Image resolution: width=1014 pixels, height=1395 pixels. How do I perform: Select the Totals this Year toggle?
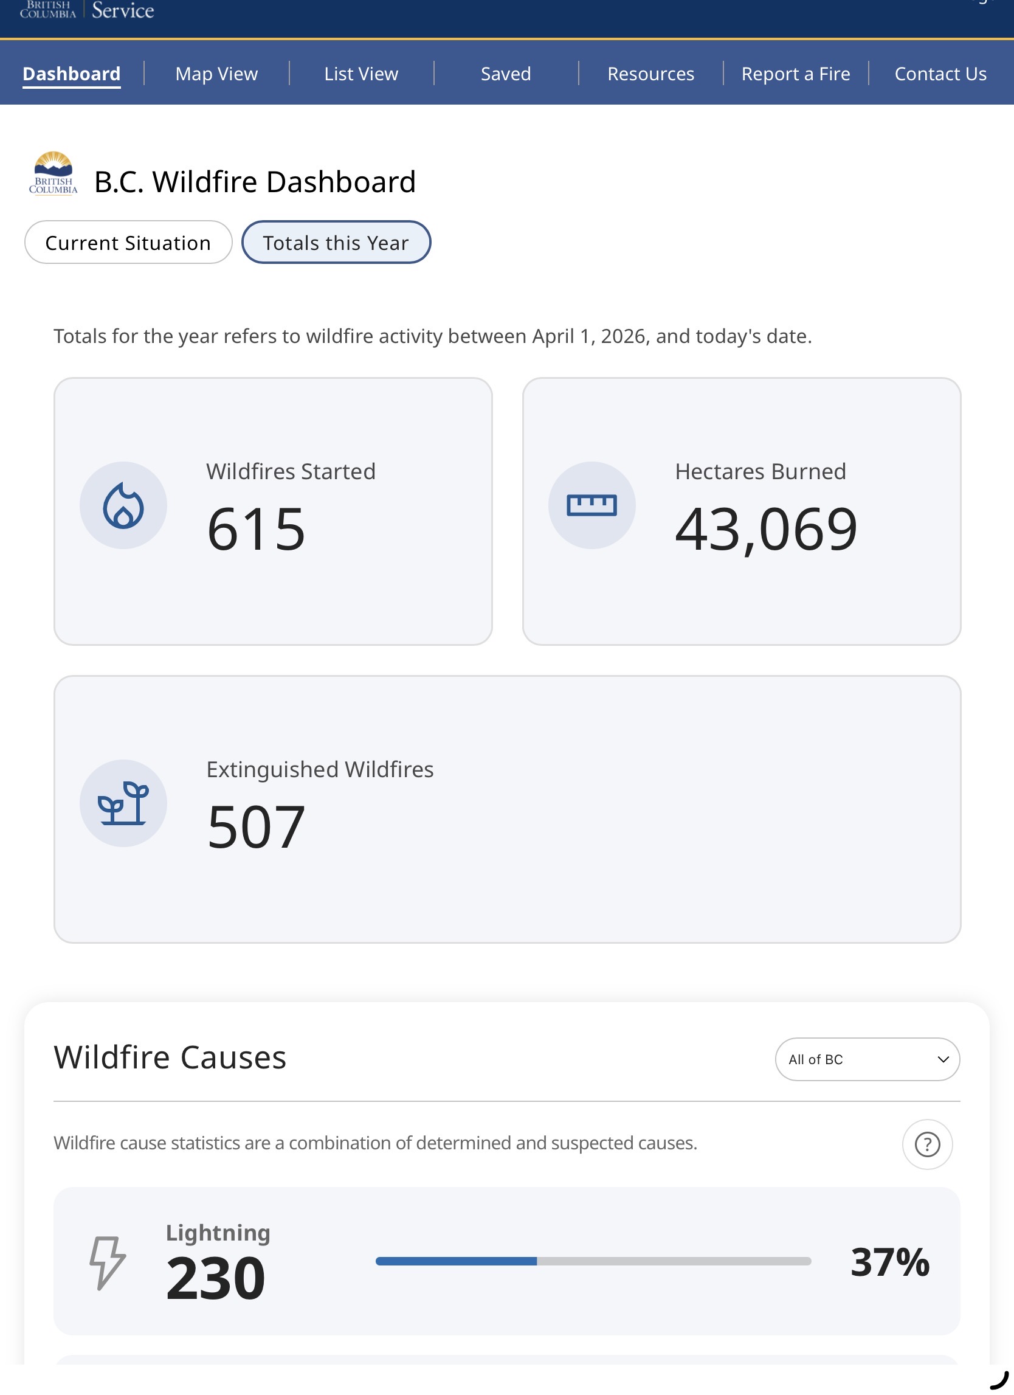(336, 243)
